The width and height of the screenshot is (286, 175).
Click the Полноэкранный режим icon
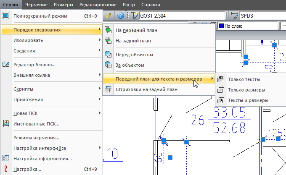(x=6, y=16)
